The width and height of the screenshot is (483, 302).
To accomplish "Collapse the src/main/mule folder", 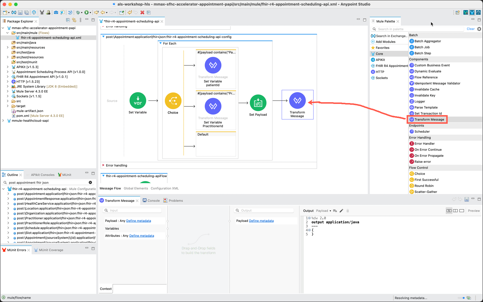I will click(8, 33).
